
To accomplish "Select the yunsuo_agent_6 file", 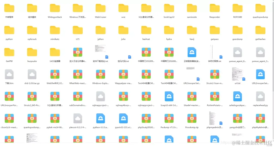I will coord(237,52).
